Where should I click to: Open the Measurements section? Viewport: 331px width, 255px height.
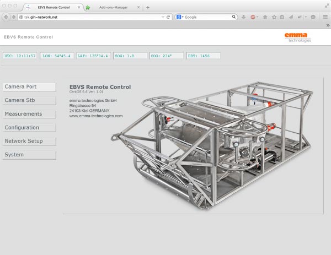click(x=29, y=114)
